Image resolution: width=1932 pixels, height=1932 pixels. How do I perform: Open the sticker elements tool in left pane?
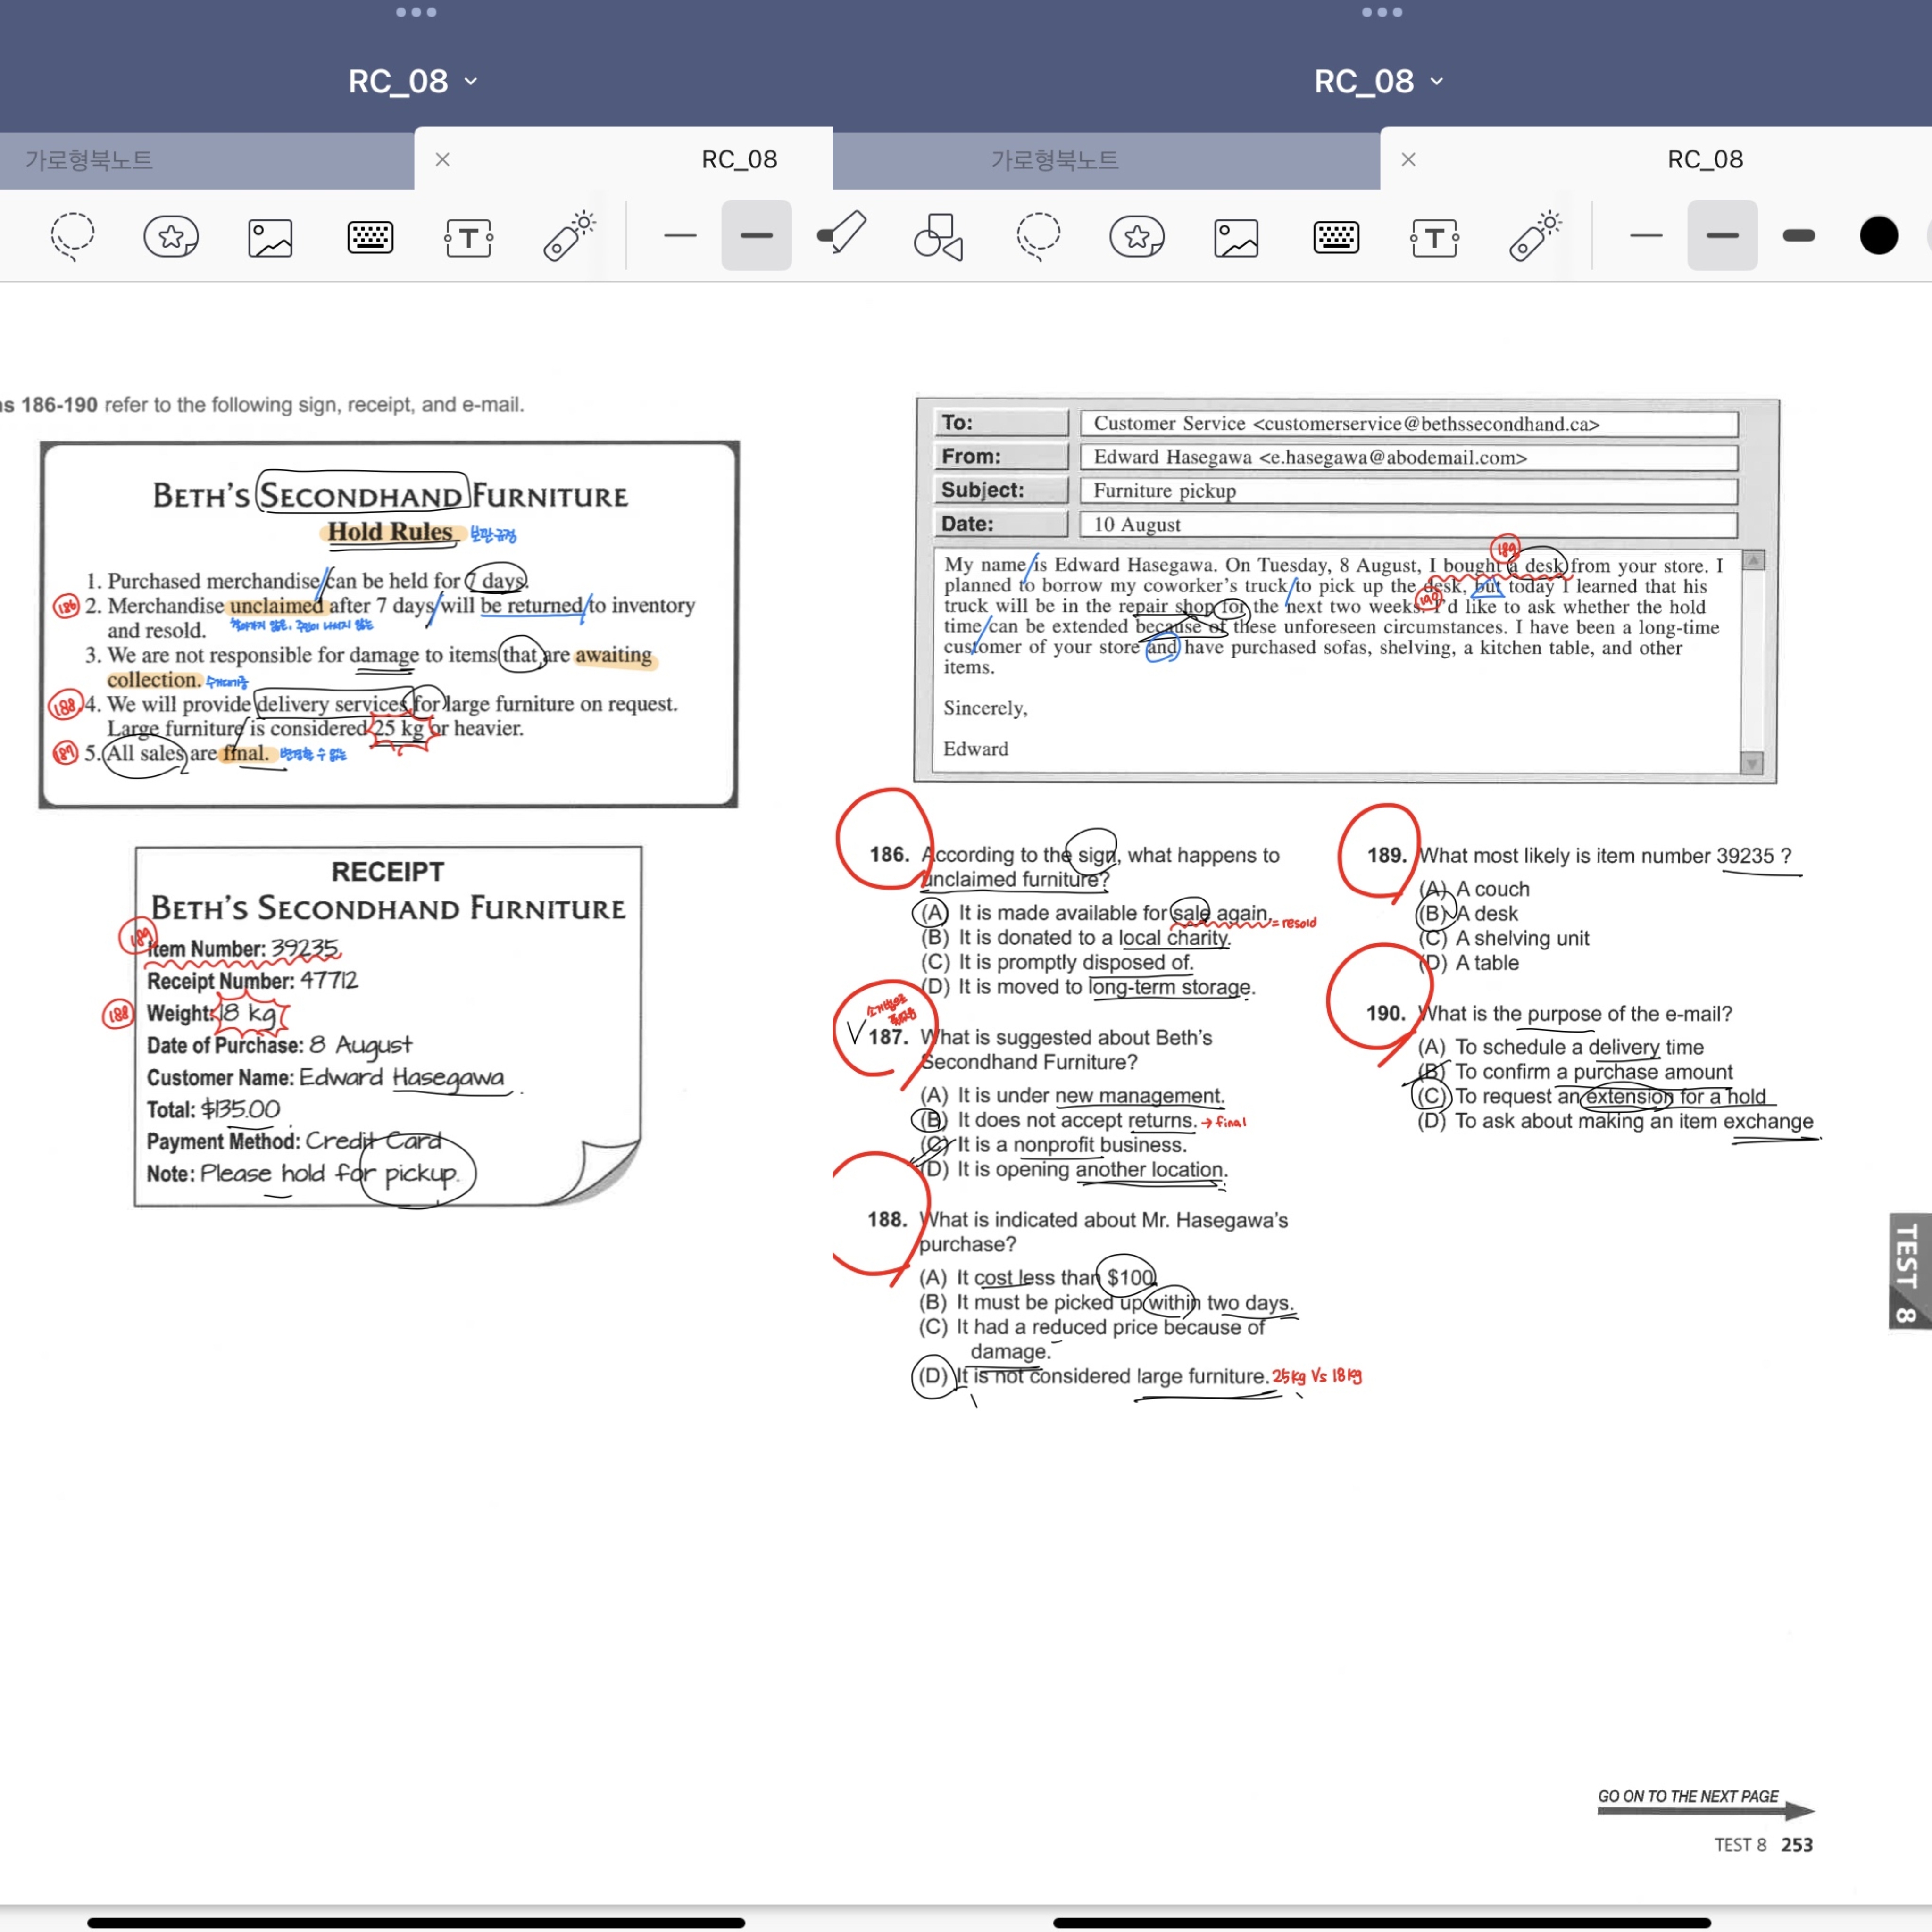171,237
